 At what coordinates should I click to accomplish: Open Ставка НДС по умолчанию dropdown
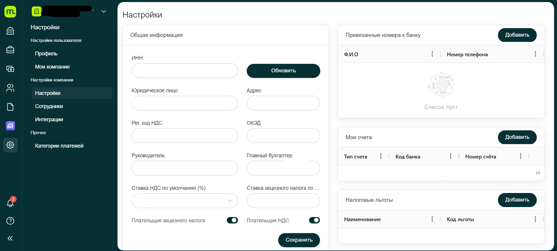(x=184, y=201)
